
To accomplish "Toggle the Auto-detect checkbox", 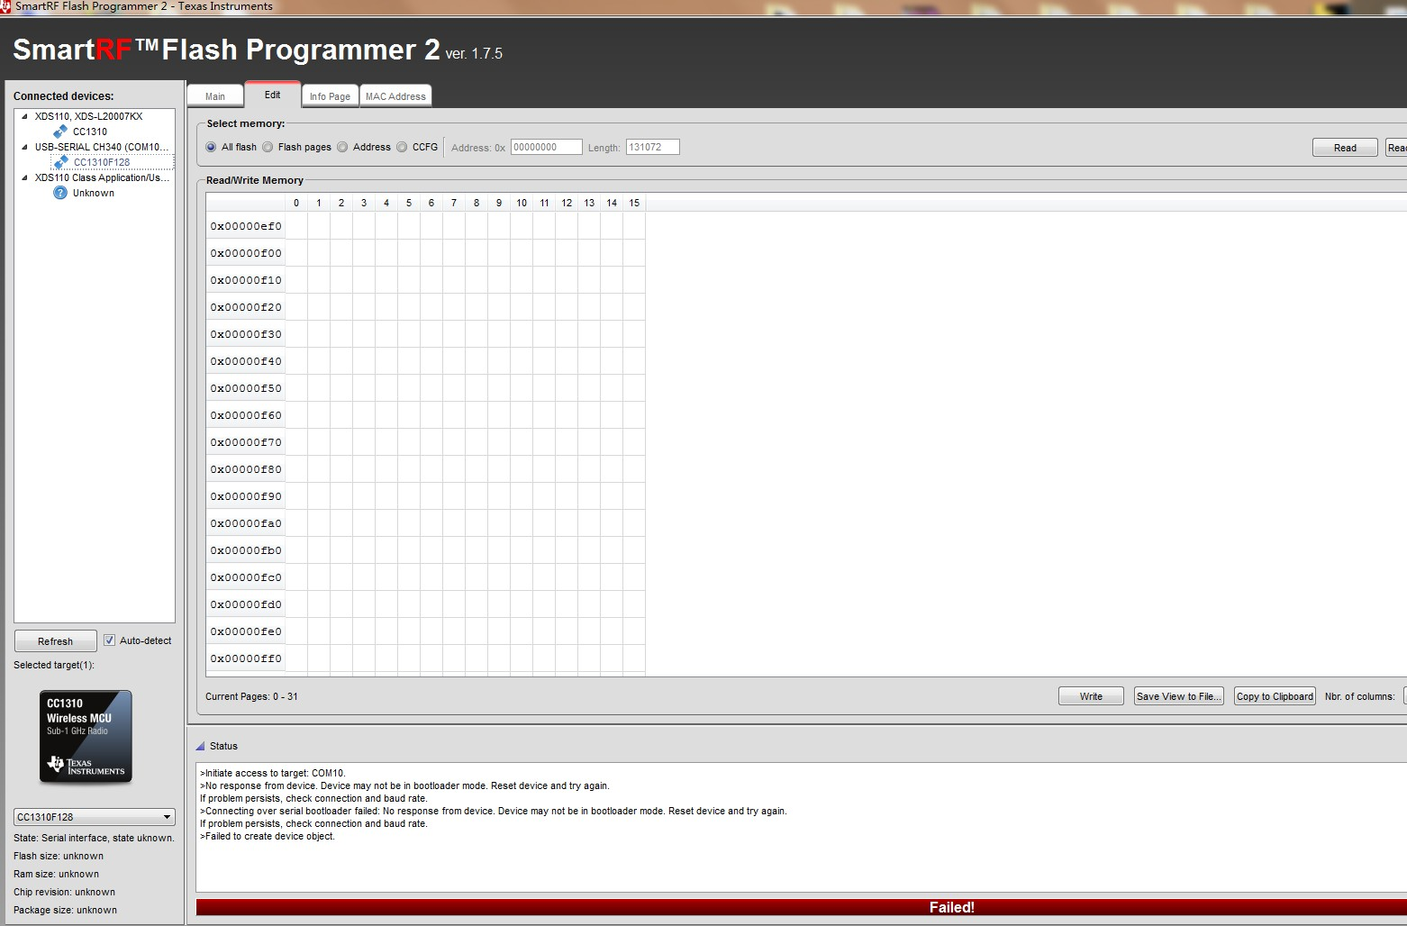I will (110, 640).
